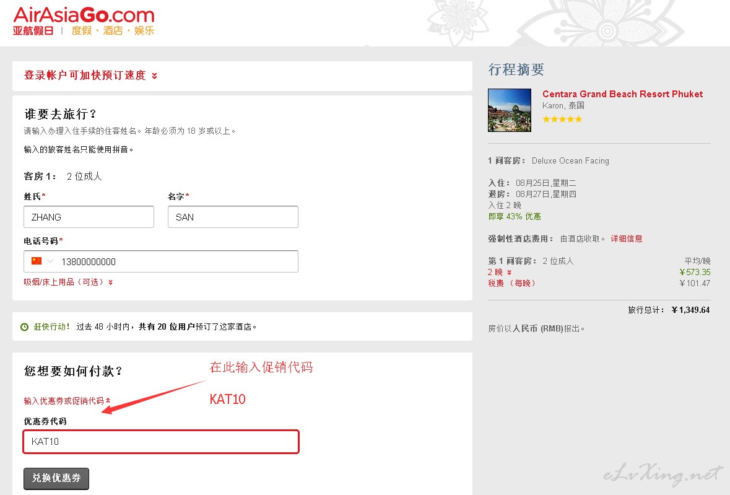Click the 共有 20 位用户 booking notice

tap(167, 327)
